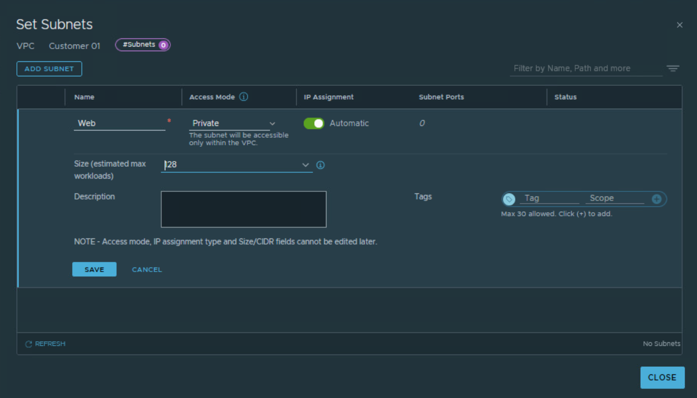Click the Close button
This screenshot has width=697, height=398.
pyautogui.click(x=662, y=378)
